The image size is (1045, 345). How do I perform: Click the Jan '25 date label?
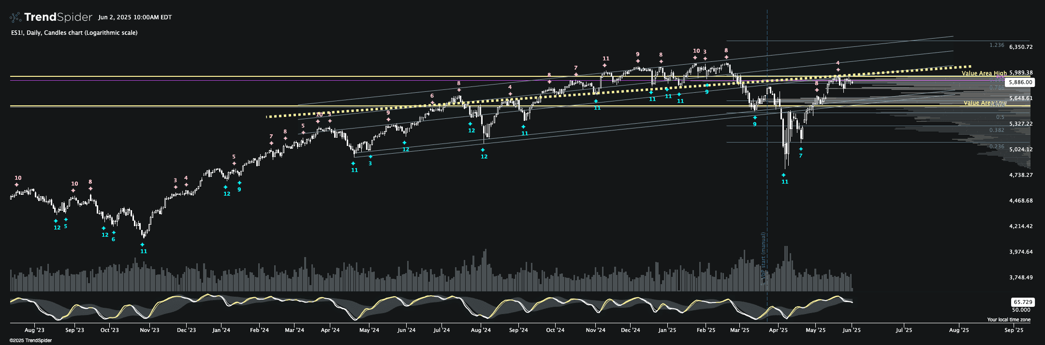667,330
